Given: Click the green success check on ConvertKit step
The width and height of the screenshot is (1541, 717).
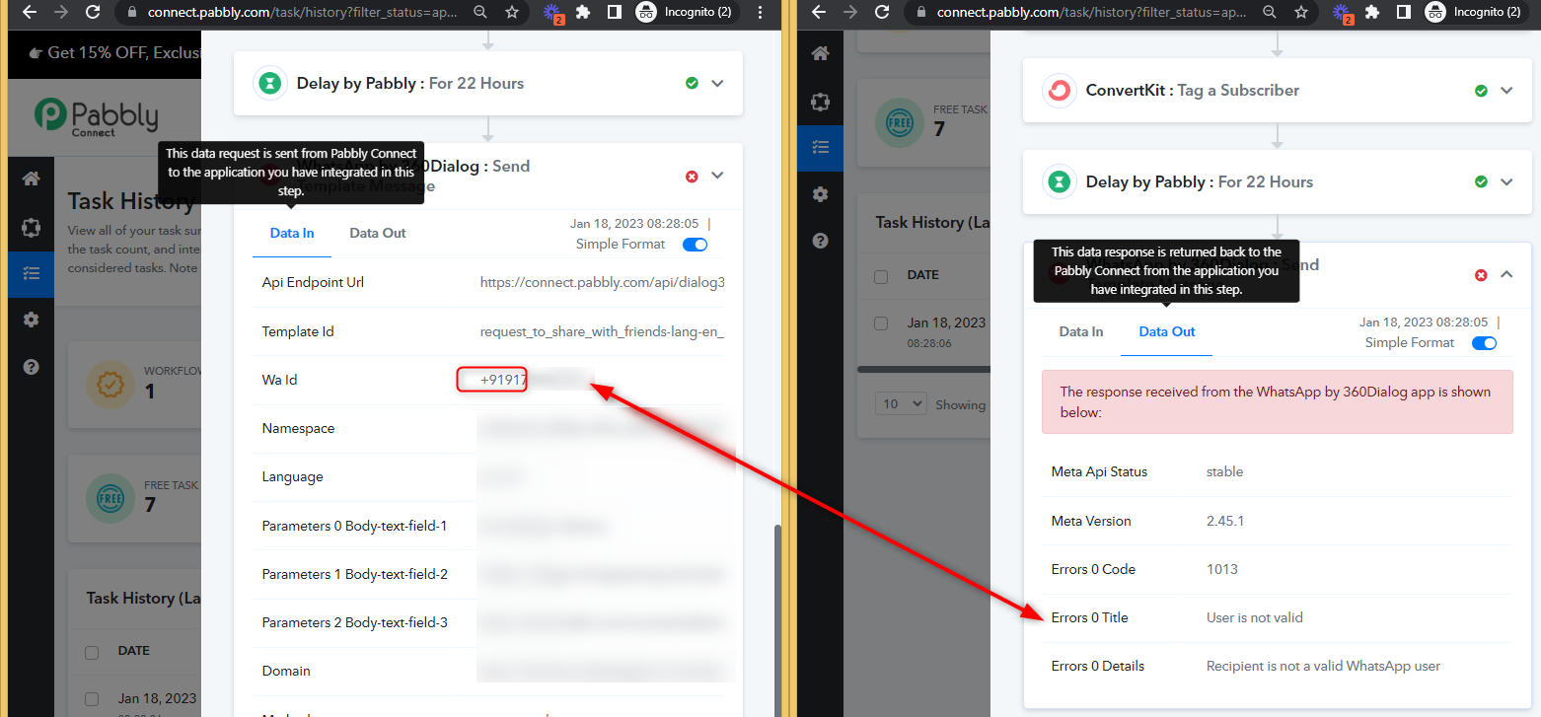Looking at the screenshot, I should pos(1481,90).
